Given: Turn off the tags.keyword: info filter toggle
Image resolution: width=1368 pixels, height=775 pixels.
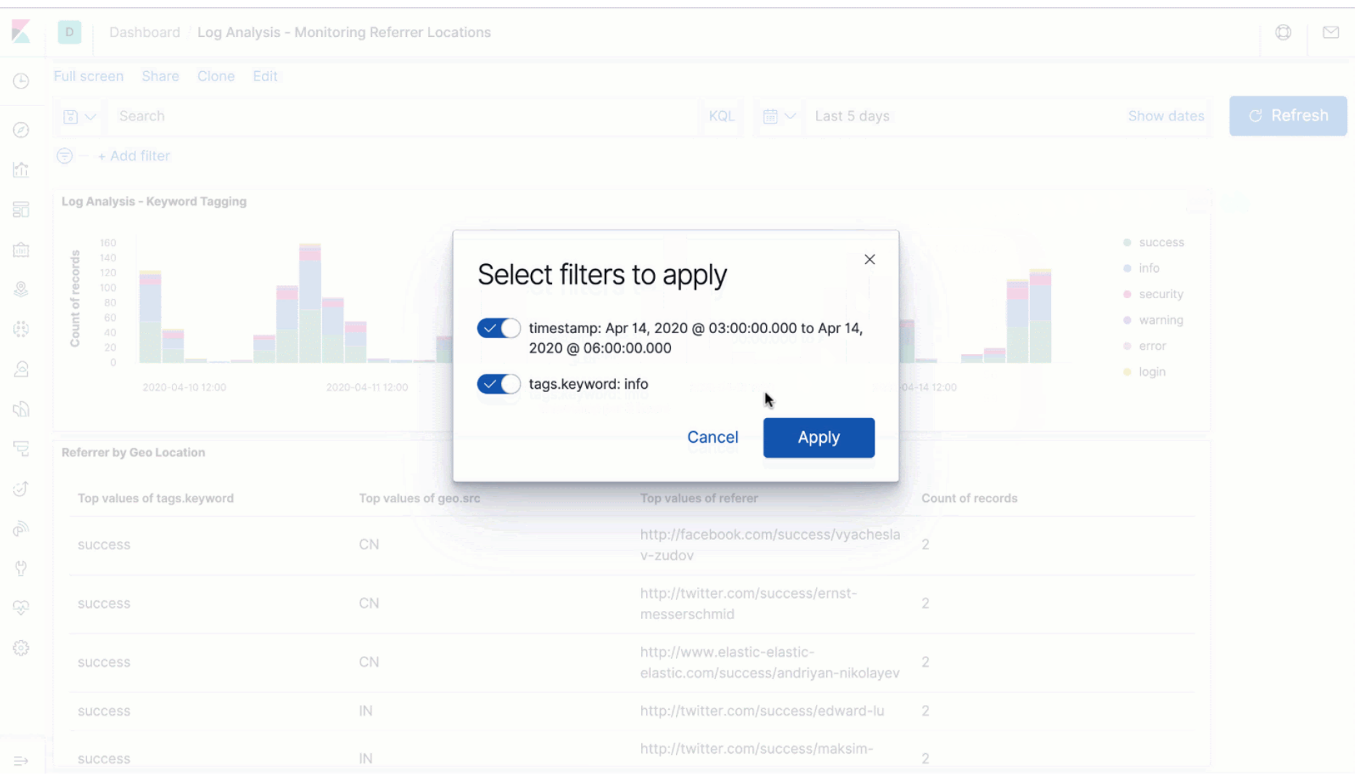Looking at the screenshot, I should 498,384.
